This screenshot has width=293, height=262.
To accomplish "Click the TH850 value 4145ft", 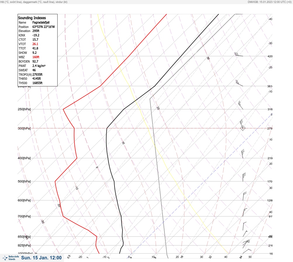I will click(x=37, y=79).
